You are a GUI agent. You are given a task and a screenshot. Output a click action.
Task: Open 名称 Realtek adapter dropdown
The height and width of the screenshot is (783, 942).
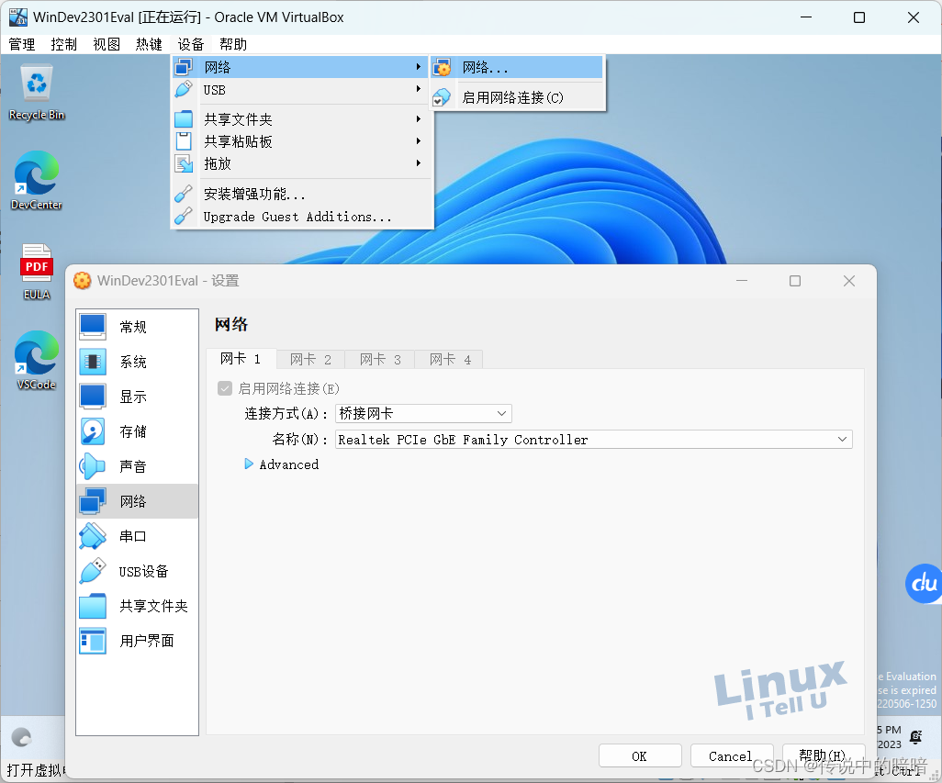593,440
